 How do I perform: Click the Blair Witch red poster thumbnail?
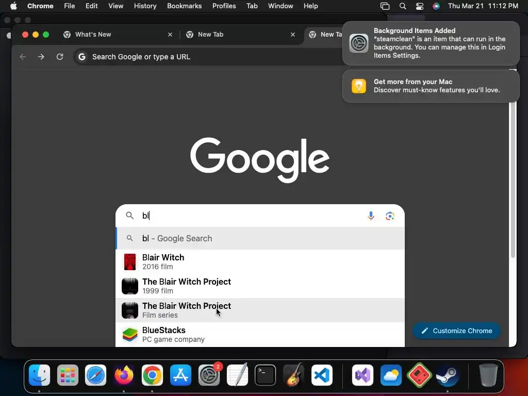point(130,261)
